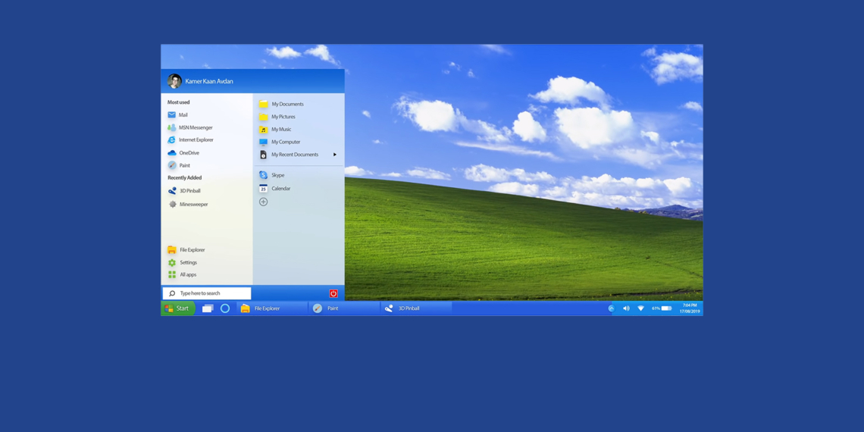Click the 'Type here to search' box
This screenshot has height=432, width=864.
[x=207, y=293]
